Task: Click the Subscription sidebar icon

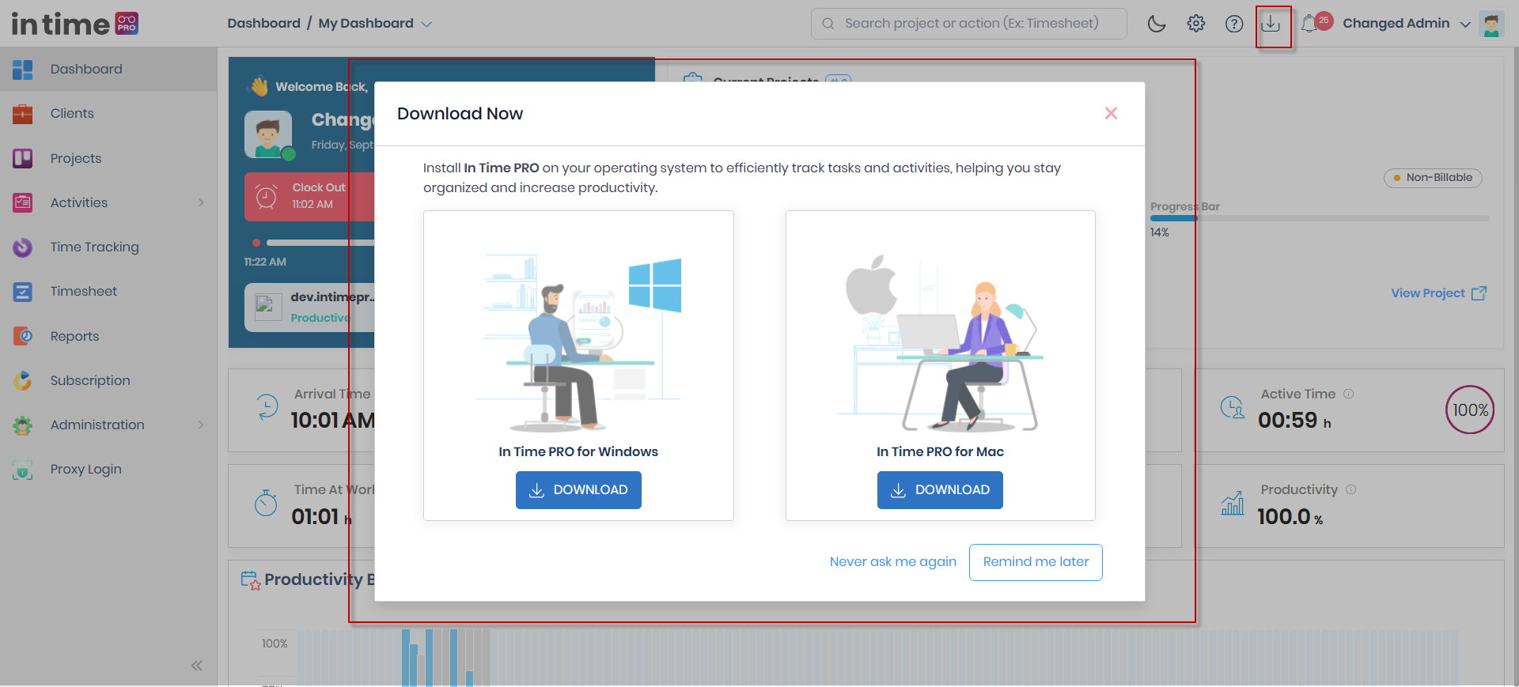Action: (x=23, y=380)
